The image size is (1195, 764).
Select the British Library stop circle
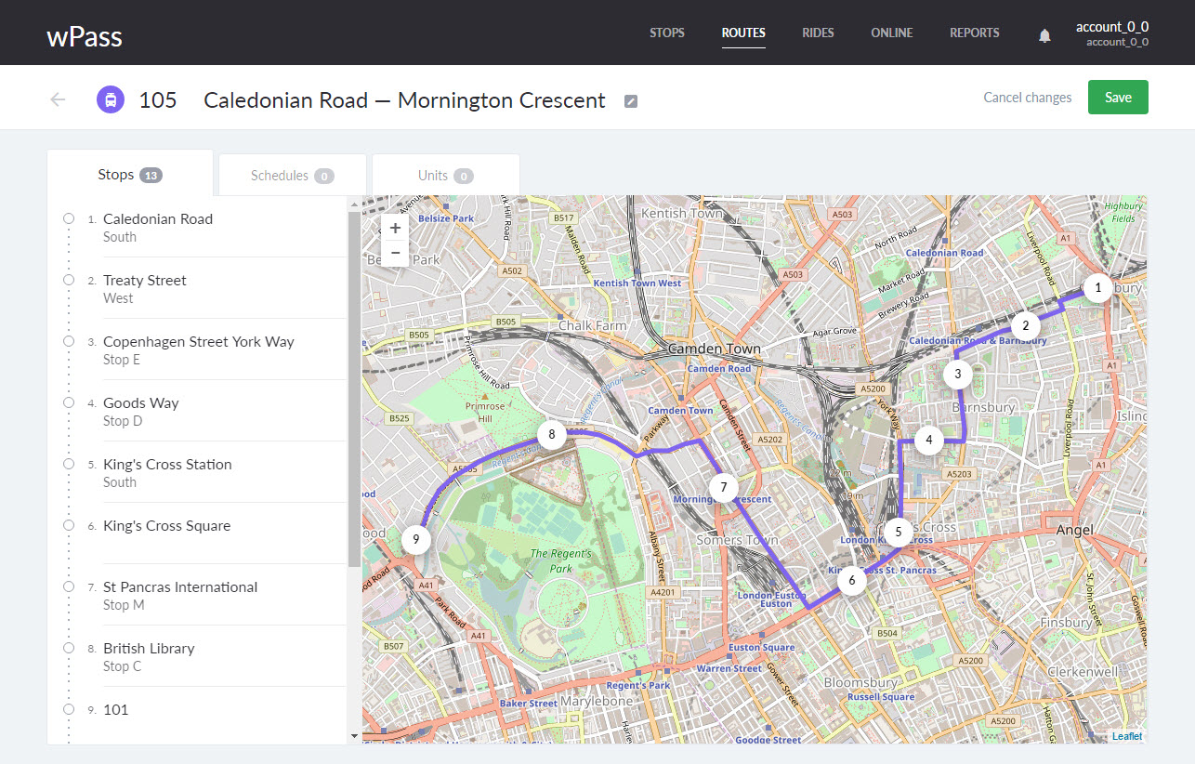click(x=69, y=648)
